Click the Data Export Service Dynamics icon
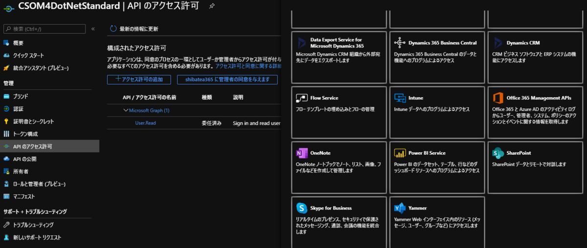This screenshot has height=248, width=587. [x=301, y=42]
